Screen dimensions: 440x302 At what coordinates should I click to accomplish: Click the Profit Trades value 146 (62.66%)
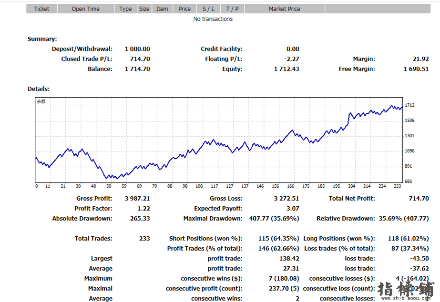click(279, 249)
